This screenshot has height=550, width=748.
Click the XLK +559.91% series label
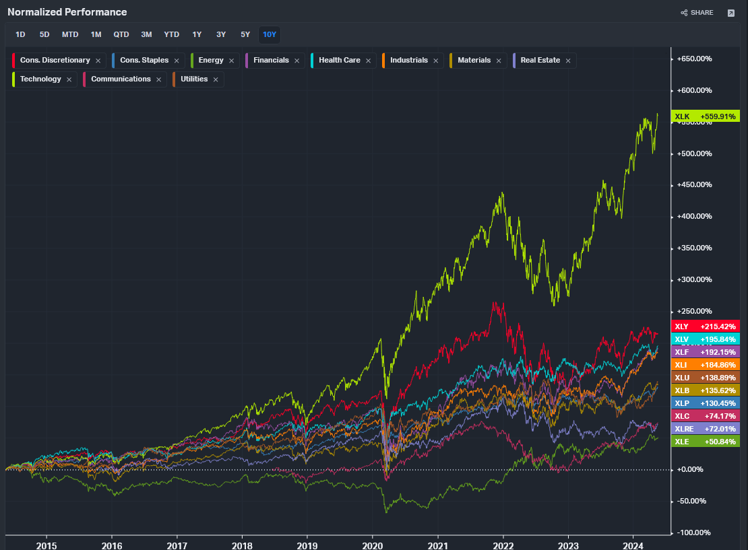(704, 116)
